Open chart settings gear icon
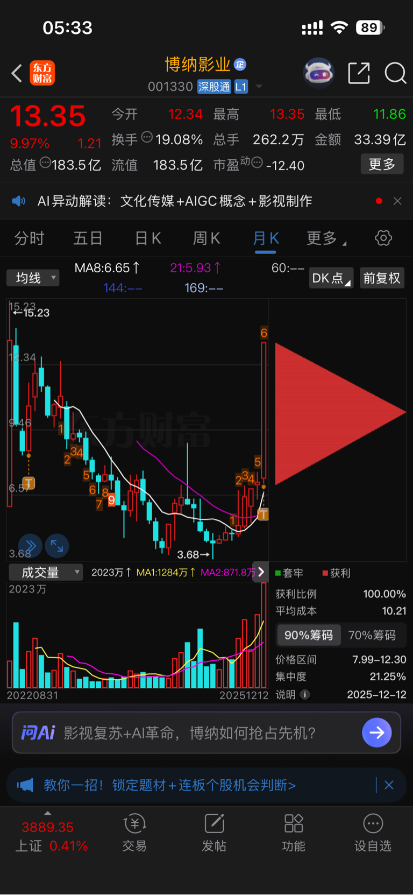Viewport: 413px width, 895px height. coord(383,238)
